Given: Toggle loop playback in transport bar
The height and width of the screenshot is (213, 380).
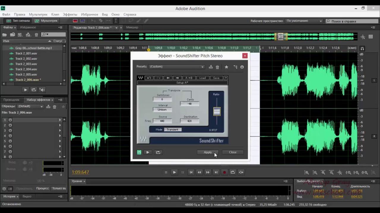Looking at the screenshot, I should coord(233,172).
